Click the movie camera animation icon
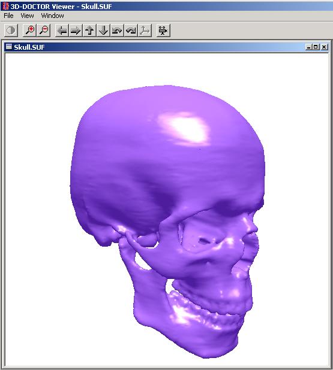 (163, 31)
